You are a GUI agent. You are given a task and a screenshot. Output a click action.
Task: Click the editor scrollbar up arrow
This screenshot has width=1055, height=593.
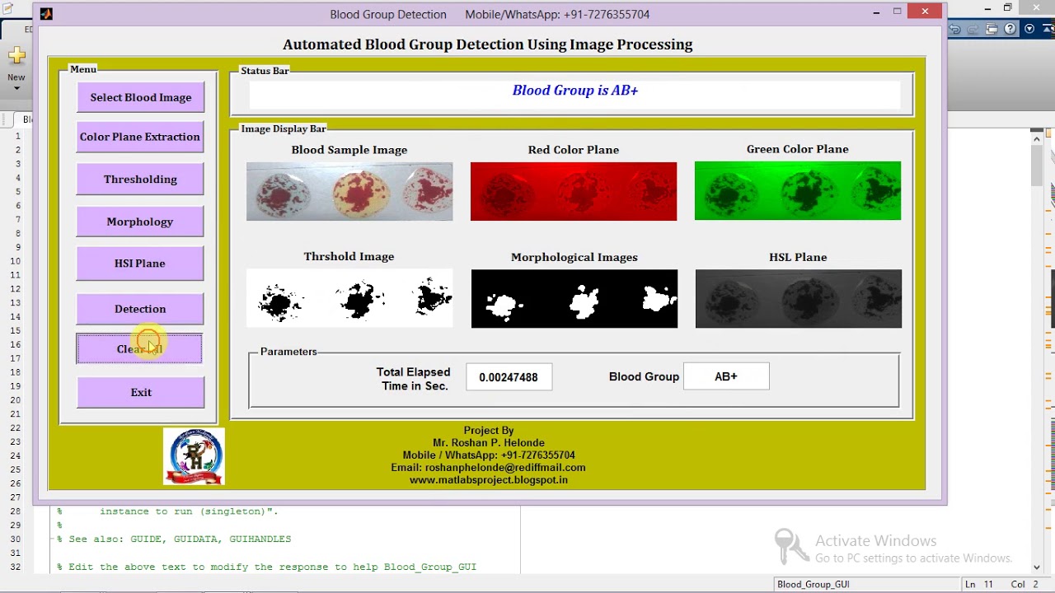(x=1037, y=138)
